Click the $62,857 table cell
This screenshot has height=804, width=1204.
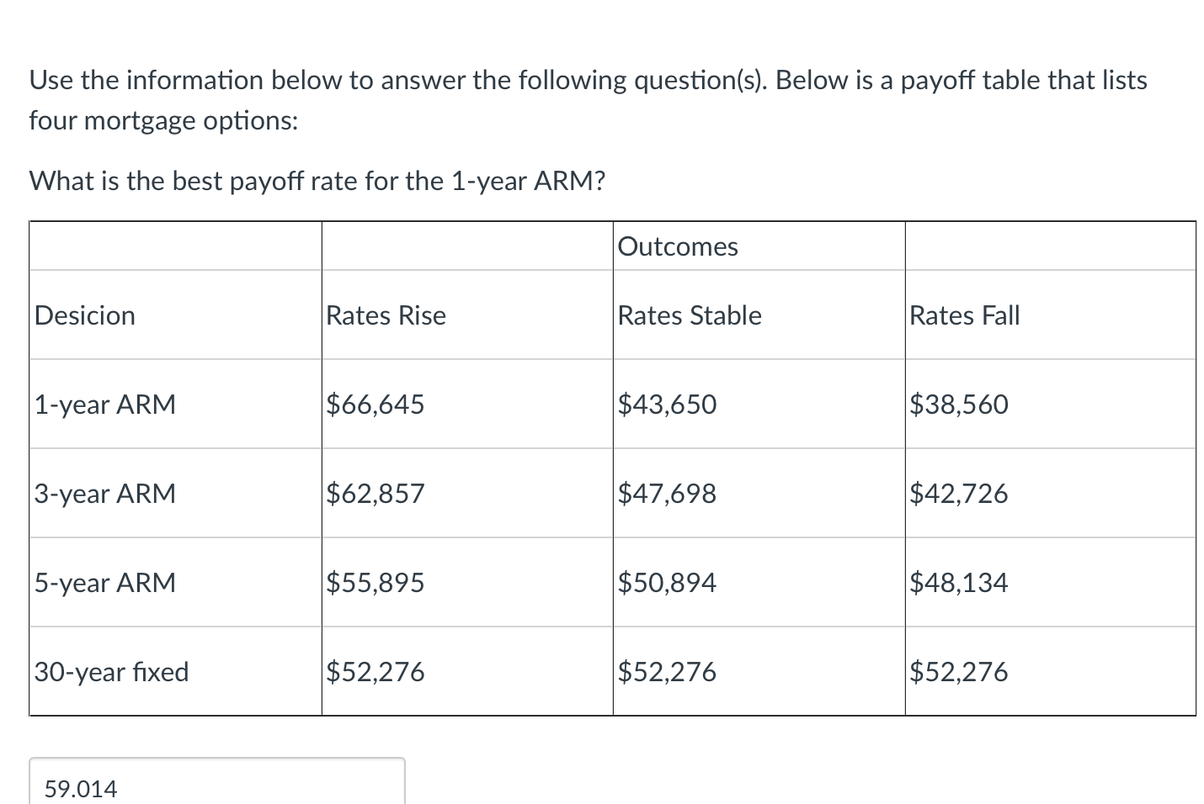(x=375, y=494)
